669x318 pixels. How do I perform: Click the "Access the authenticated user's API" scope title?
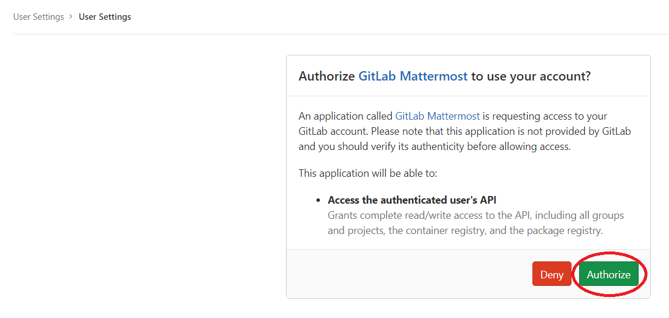pos(412,200)
